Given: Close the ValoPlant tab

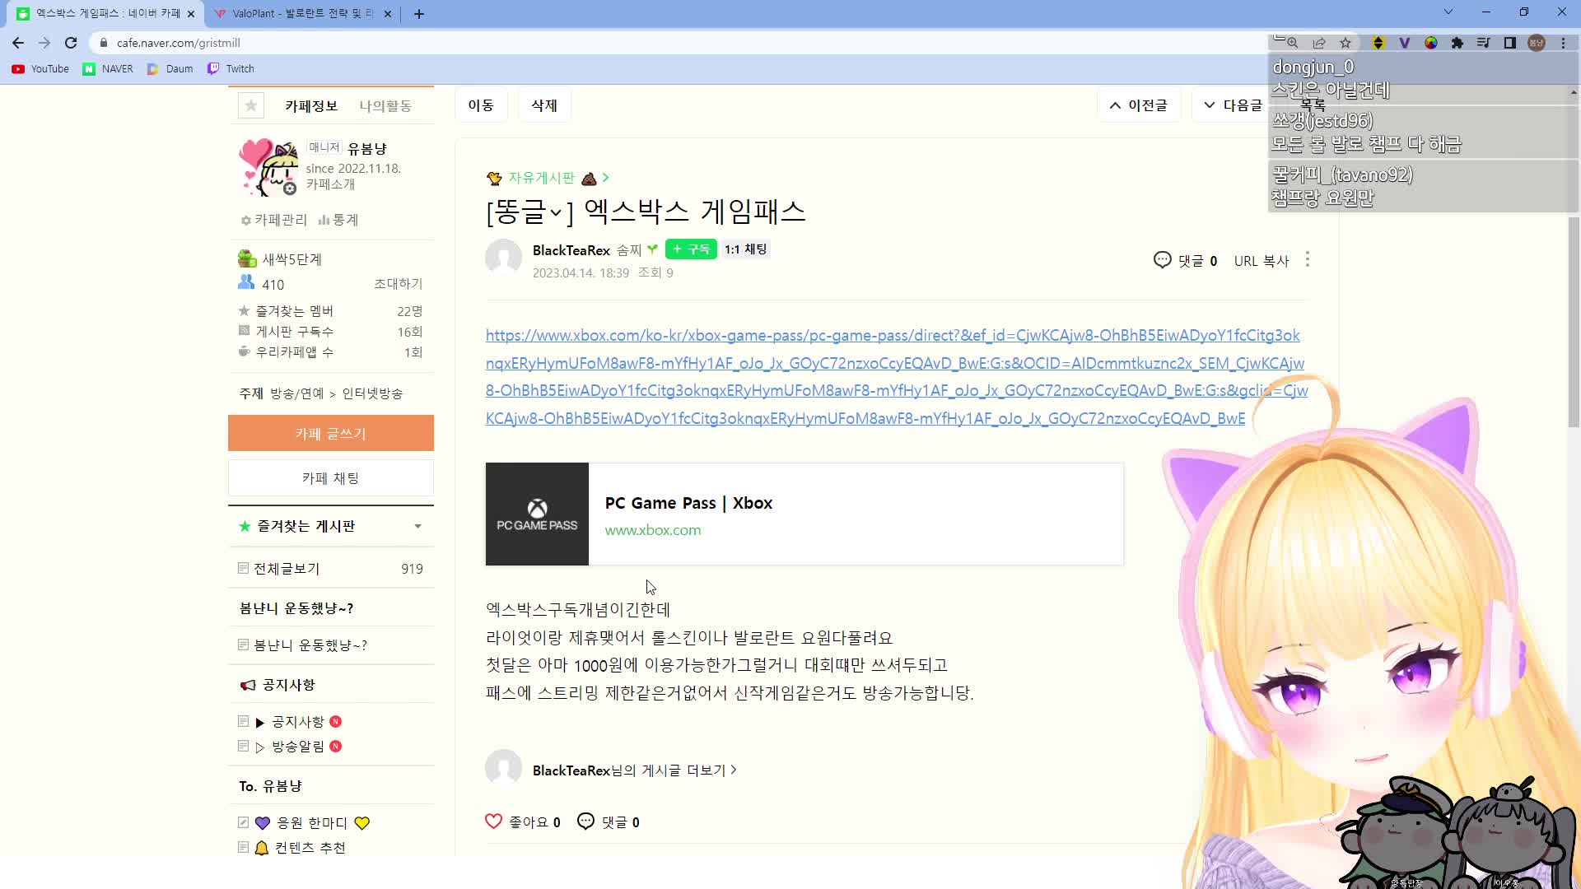Looking at the screenshot, I should click(x=388, y=14).
